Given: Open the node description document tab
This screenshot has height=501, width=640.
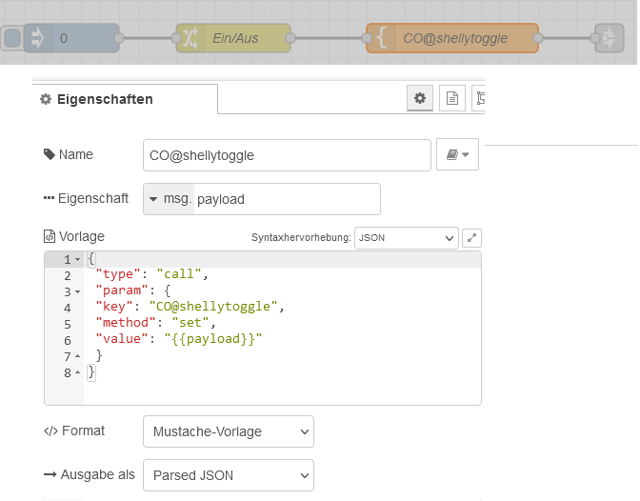Looking at the screenshot, I should (x=452, y=98).
